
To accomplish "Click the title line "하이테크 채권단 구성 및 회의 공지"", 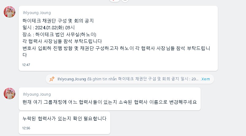I will pos(58,21).
